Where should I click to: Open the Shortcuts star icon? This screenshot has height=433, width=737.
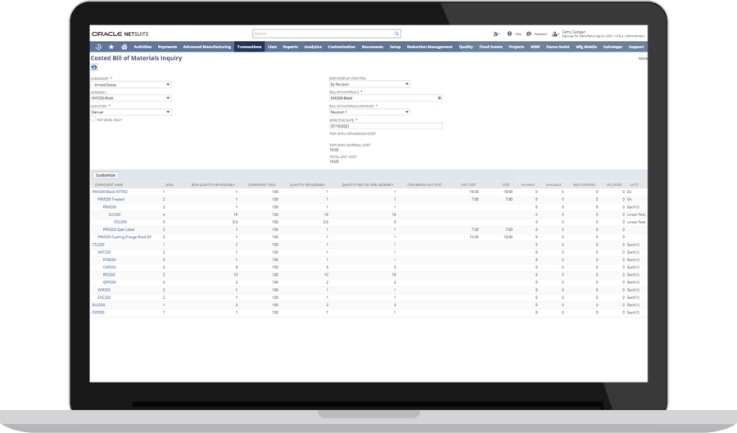coord(111,47)
